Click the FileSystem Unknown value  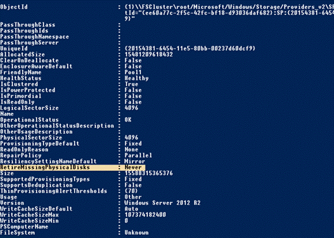137,232
